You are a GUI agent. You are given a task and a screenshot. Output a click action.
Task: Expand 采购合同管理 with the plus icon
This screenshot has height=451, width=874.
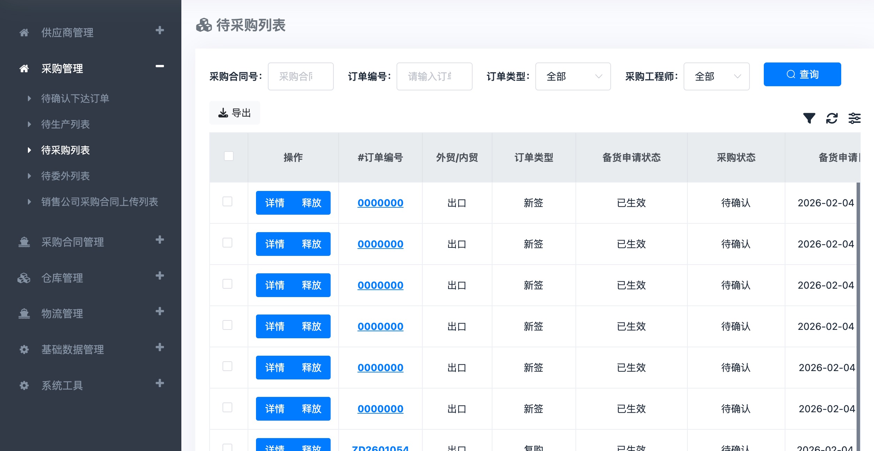point(160,240)
